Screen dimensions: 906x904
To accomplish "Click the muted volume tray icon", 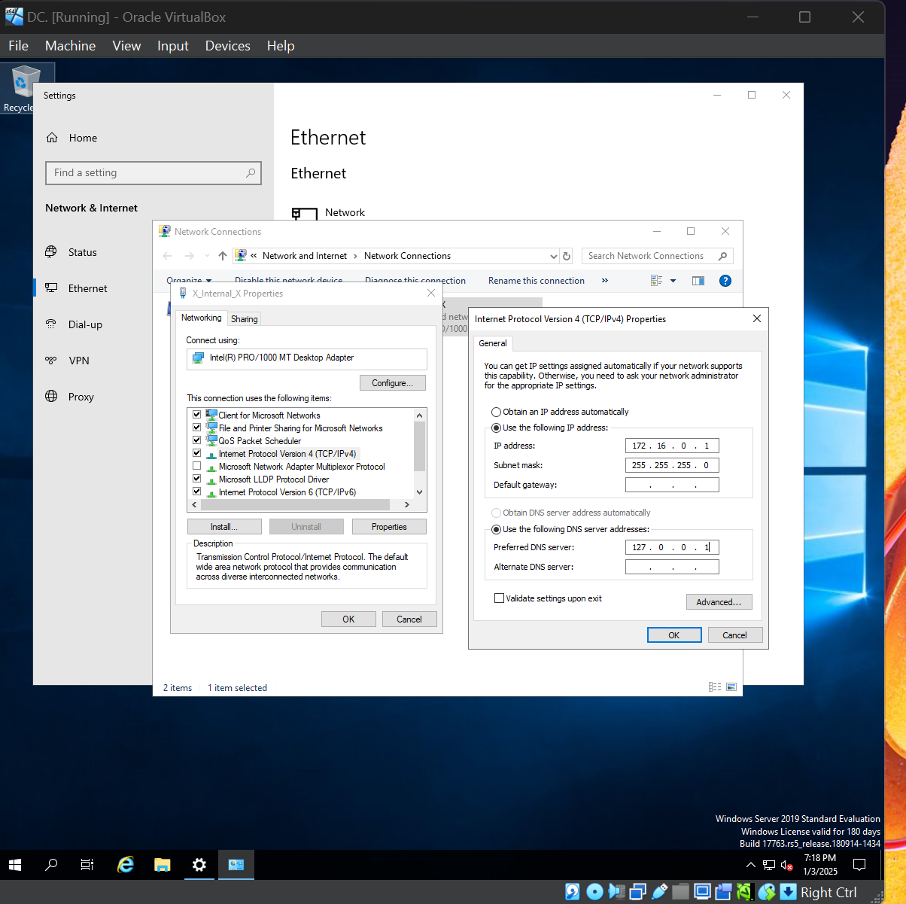I will click(786, 865).
